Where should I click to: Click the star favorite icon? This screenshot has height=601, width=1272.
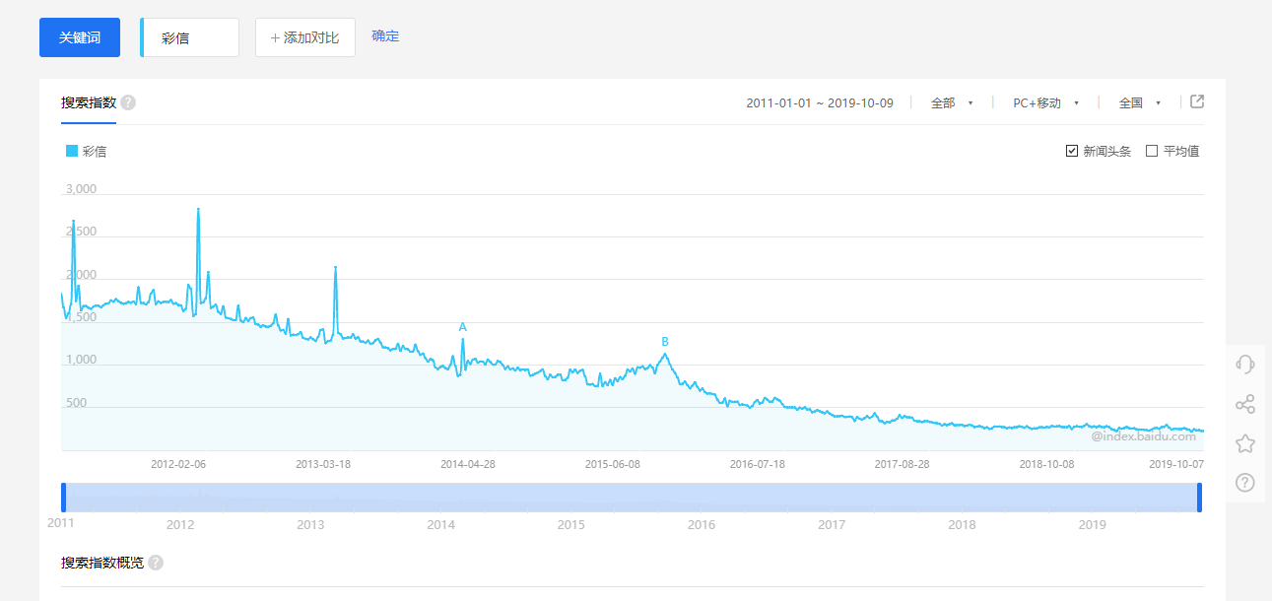pyautogui.click(x=1244, y=443)
